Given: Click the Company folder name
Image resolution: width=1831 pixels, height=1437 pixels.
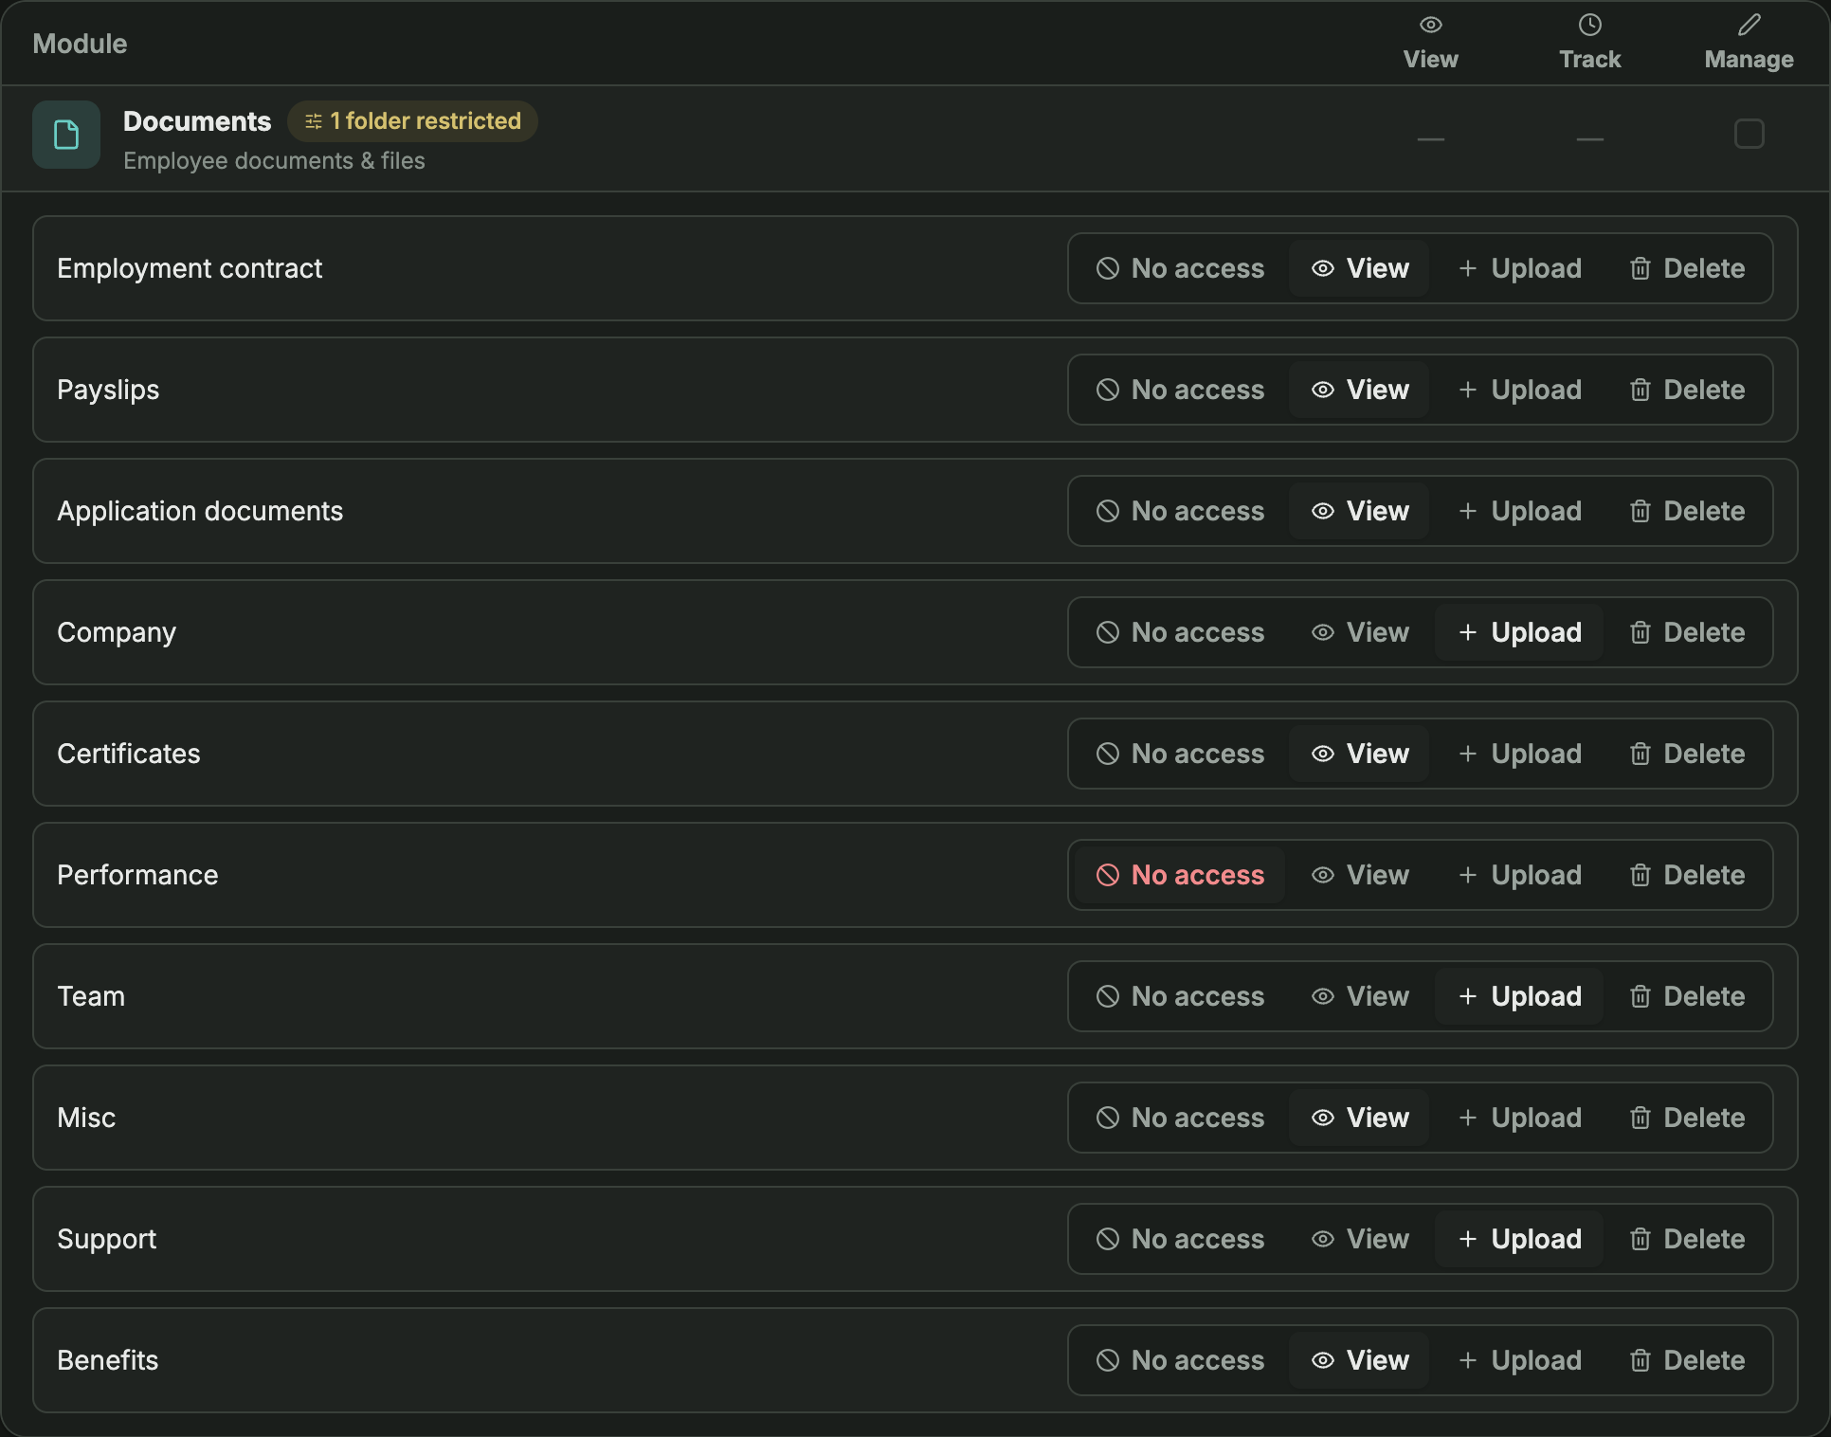Looking at the screenshot, I should tap(117, 632).
